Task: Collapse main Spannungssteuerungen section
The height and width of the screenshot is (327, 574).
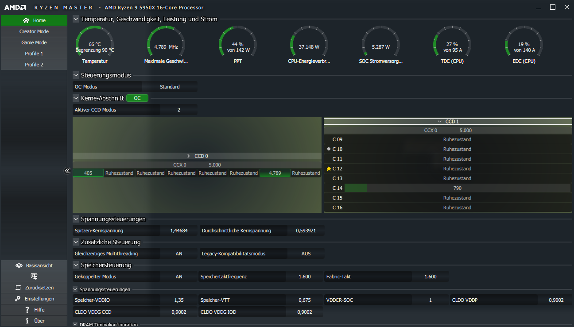Action: click(x=76, y=219)
